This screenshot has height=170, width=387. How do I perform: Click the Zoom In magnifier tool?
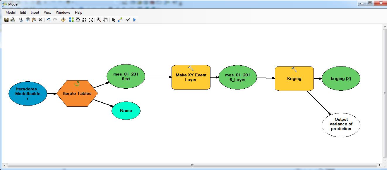(x=99, y=20)
